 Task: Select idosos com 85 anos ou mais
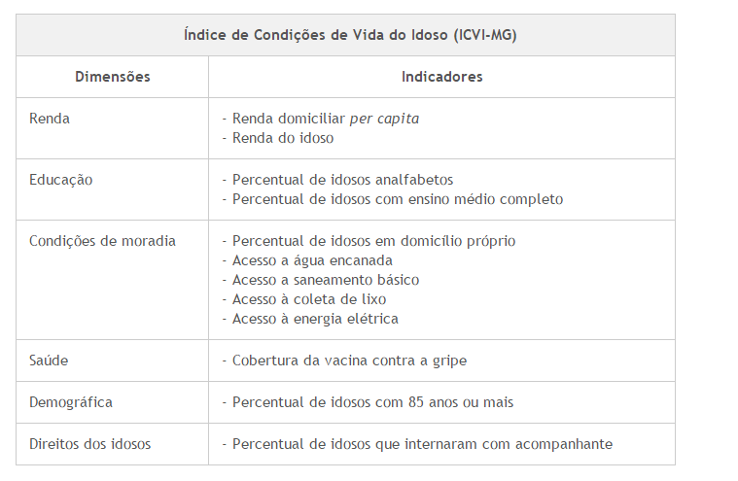(x=372, y=402)
